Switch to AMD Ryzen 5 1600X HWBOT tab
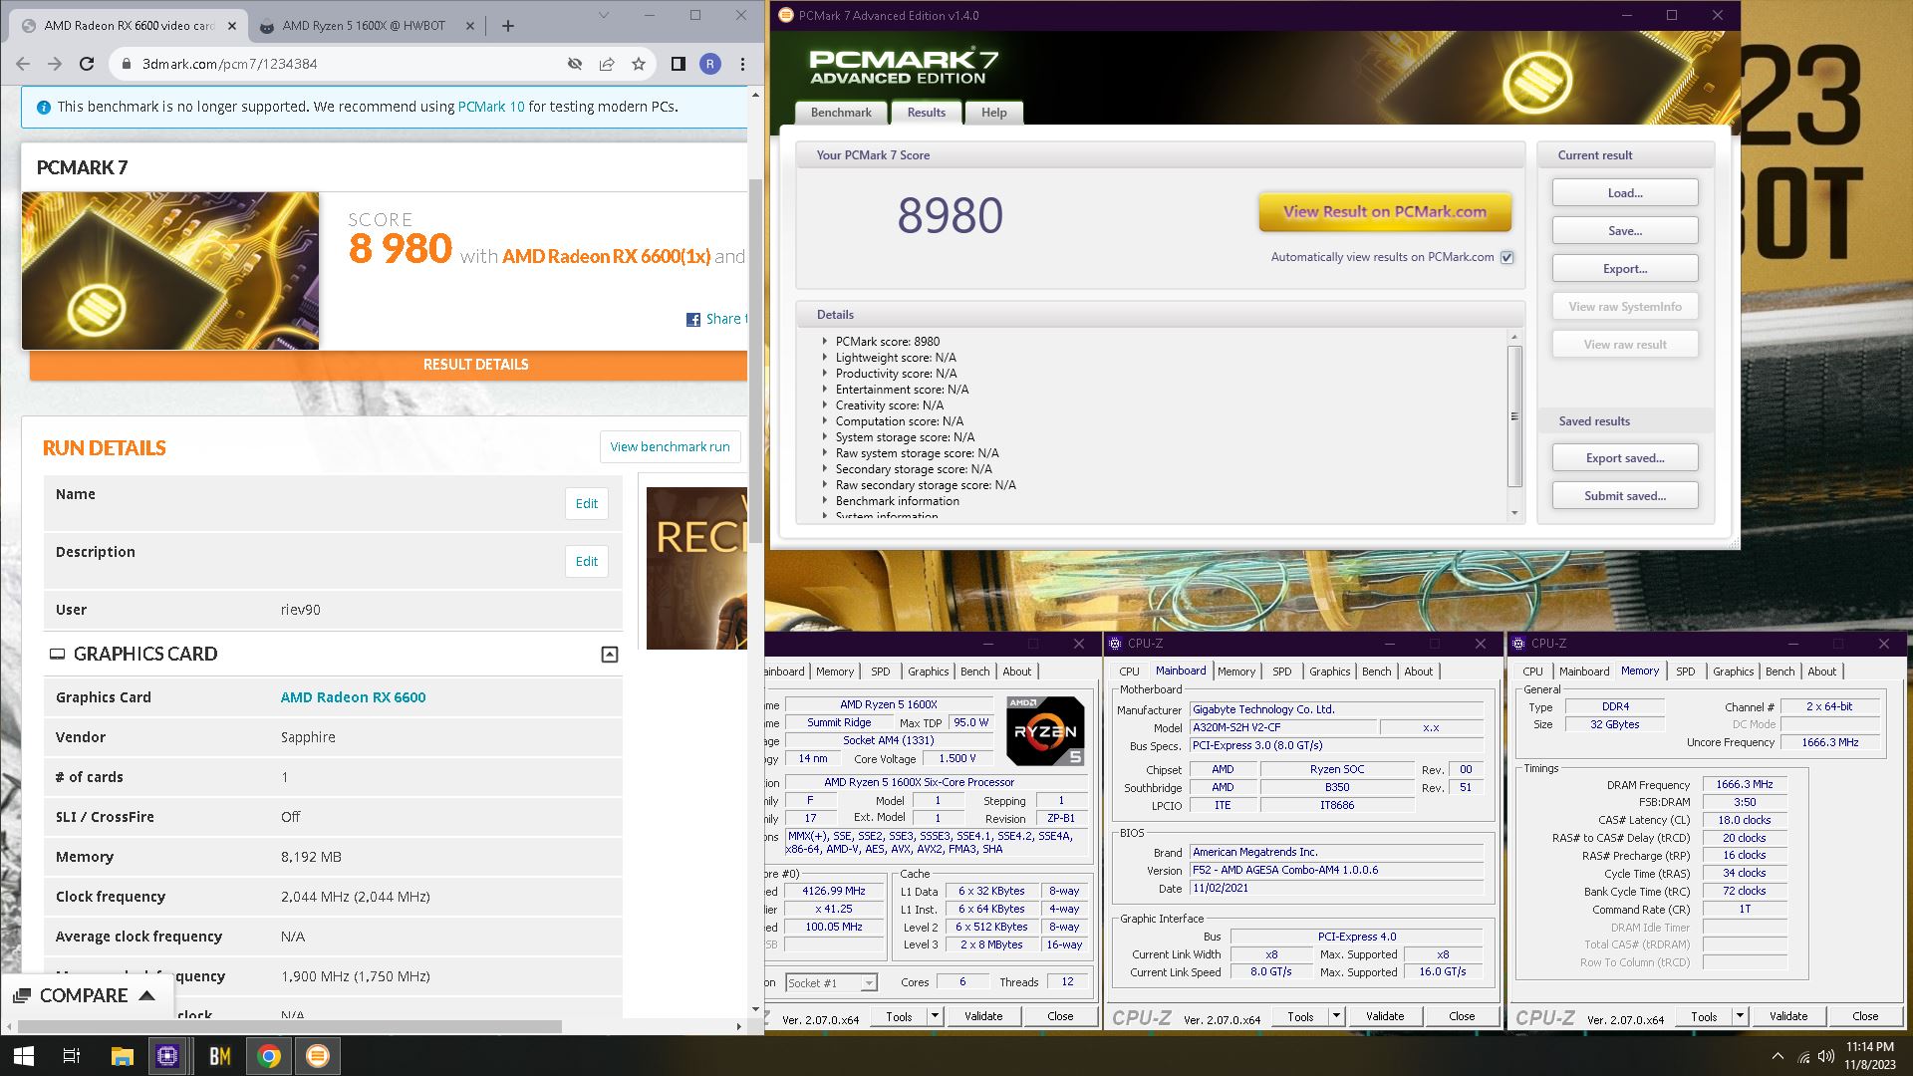Image resolution: width=1913 pixels, height=1076 pixels. click(x=364, y=26)
